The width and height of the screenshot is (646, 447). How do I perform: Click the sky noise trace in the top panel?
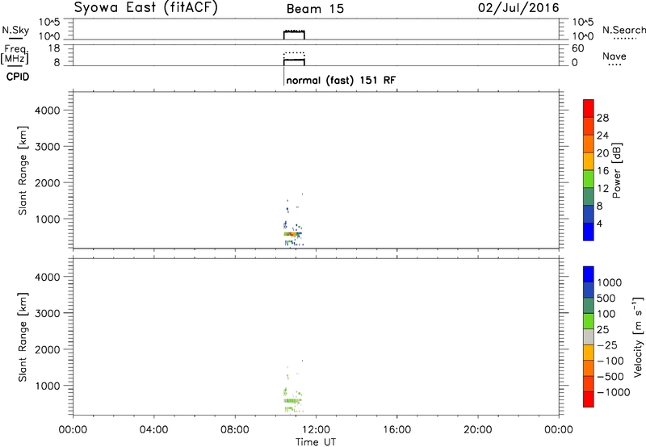[x=294, y=31]
